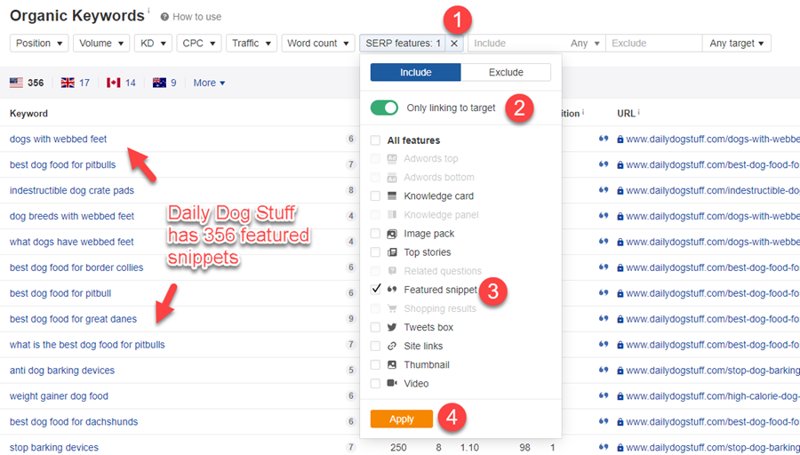Open the More countries dropdown
The image size is (800, 455).
(x=209, y=83)
